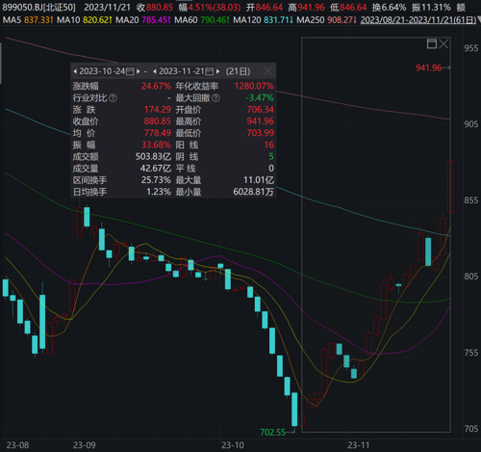Click window icon on selection box
Screen dimensions: 481x452
tap(432, 43)
